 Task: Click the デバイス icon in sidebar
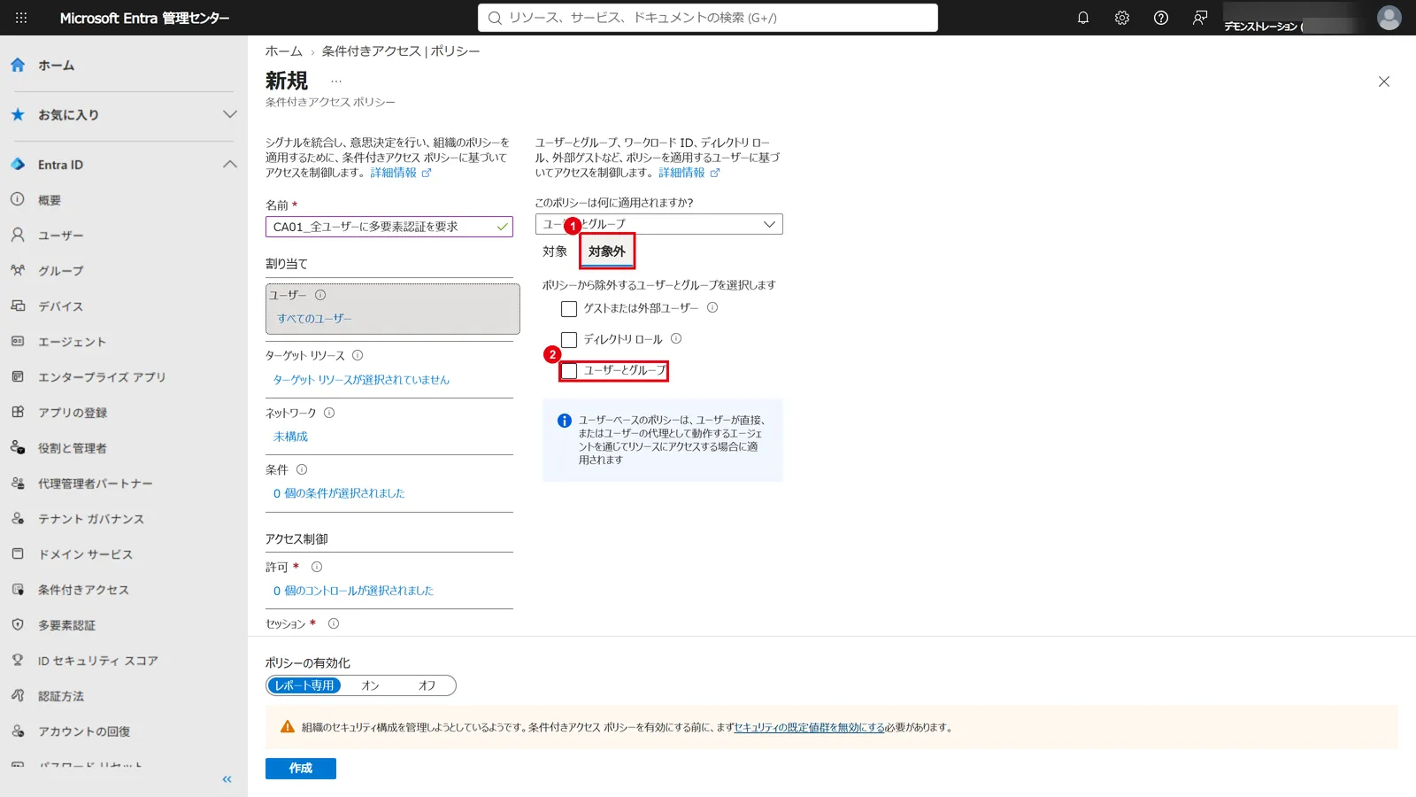pos(18,306)
